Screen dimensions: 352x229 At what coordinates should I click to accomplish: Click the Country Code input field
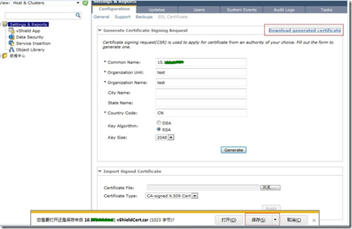click(201, 113)
